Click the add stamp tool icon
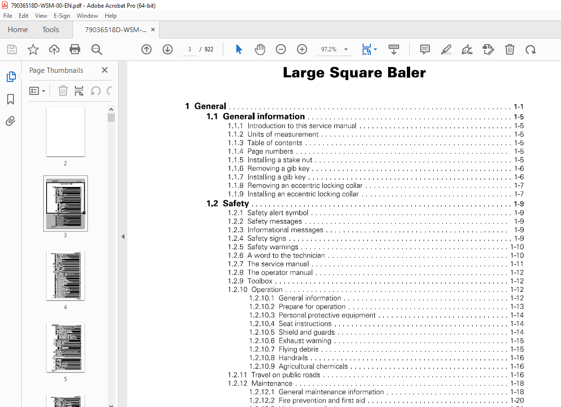The height and width of the screenshot is (407, 561). (488, 49)
